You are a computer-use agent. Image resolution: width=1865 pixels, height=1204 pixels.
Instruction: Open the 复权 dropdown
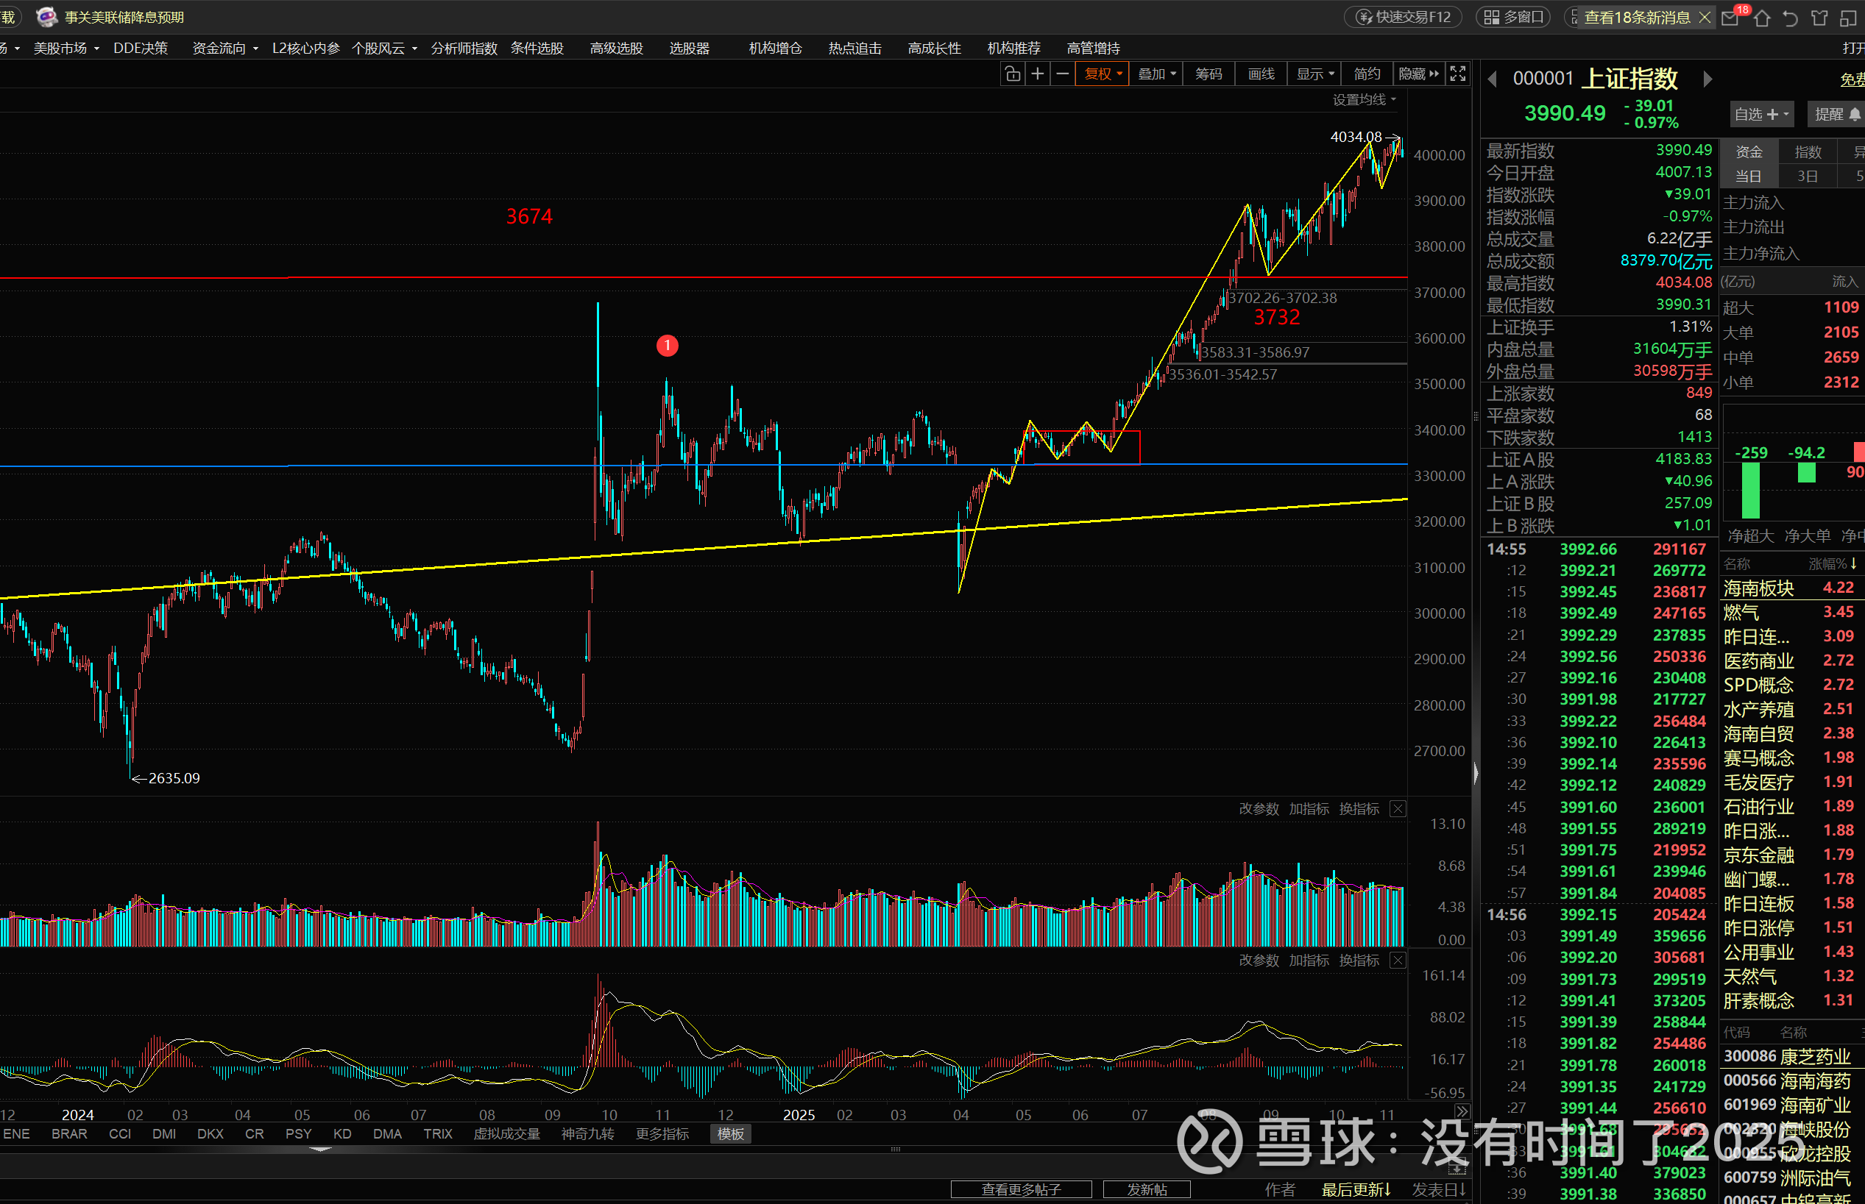(x=1103, y=74)
